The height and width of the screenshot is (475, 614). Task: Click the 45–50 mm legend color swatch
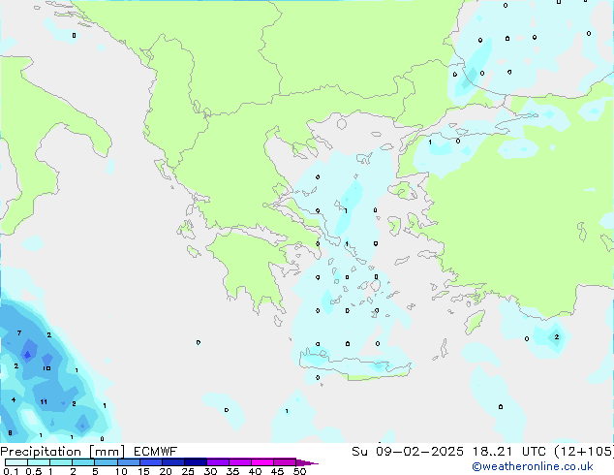pos(285,462)
